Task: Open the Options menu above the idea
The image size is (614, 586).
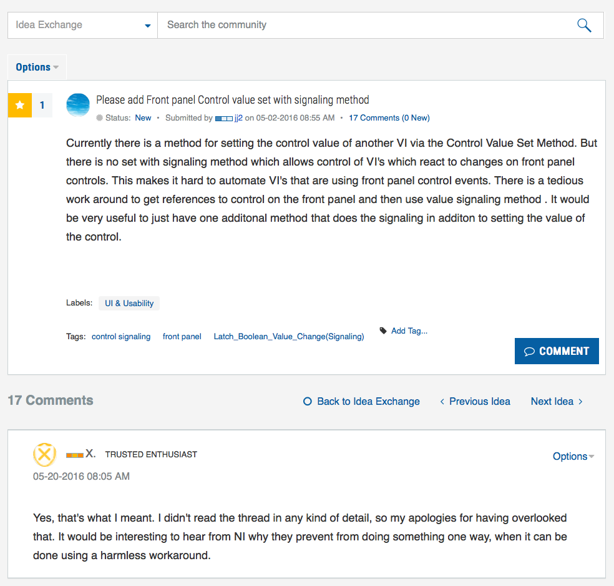Action: click(37, 67)
